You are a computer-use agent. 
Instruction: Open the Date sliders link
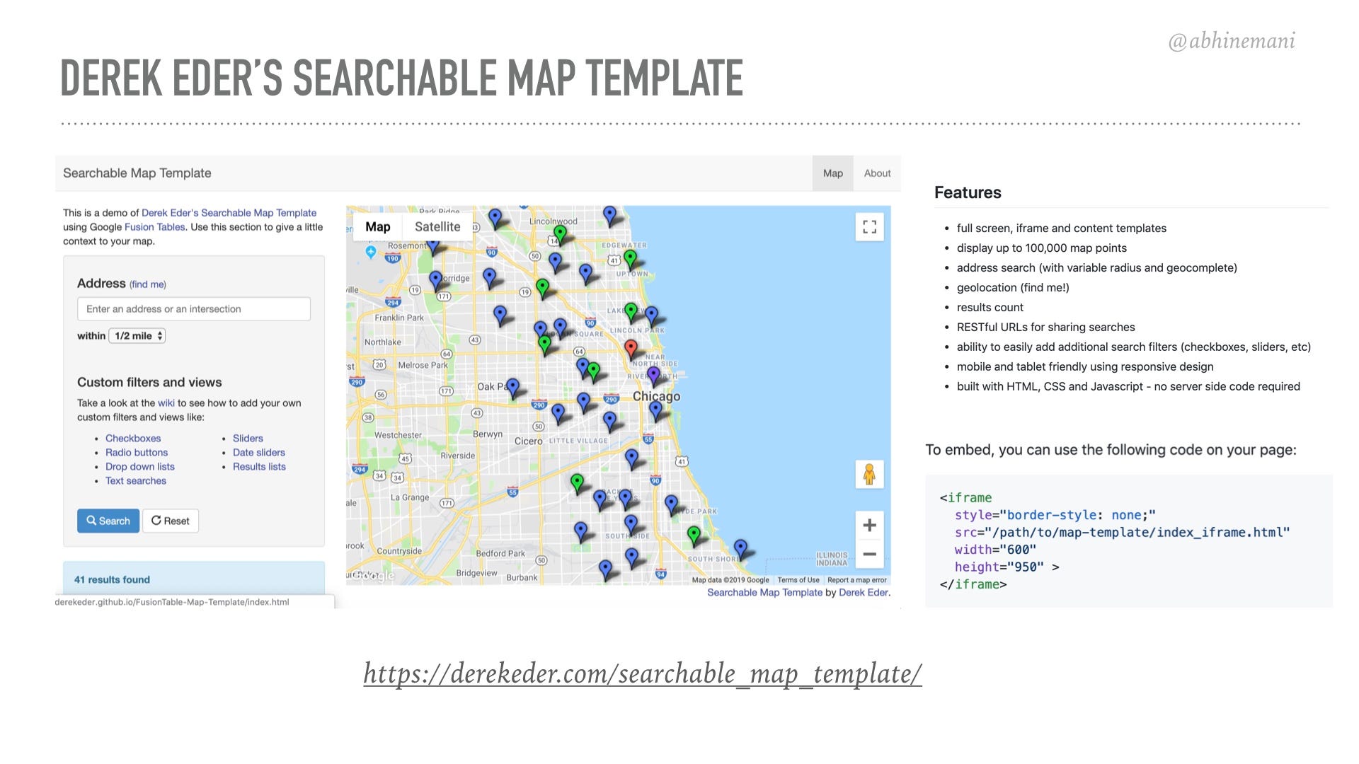259,453
